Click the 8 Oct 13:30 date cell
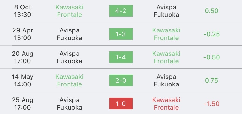This screenshot has height=114, width=242. click(23, 11)
